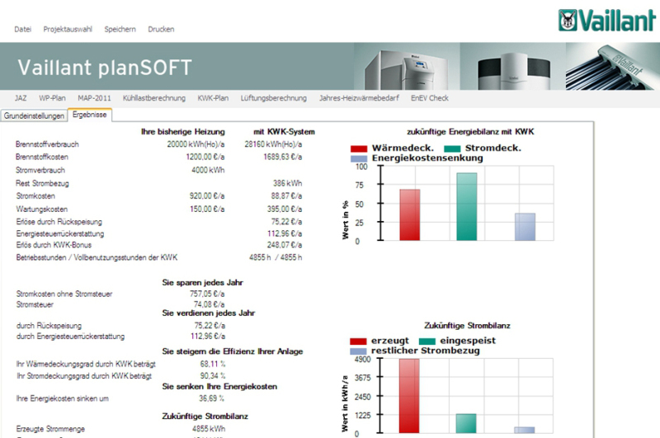The height and width of the screenshot is (438, 660).
Task: Open the MAP-2011 module
Action: (94, 98)
